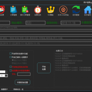Open 订单管理 order management
The width and height of the screenshot is (92, 92).
tap(13, 11)
